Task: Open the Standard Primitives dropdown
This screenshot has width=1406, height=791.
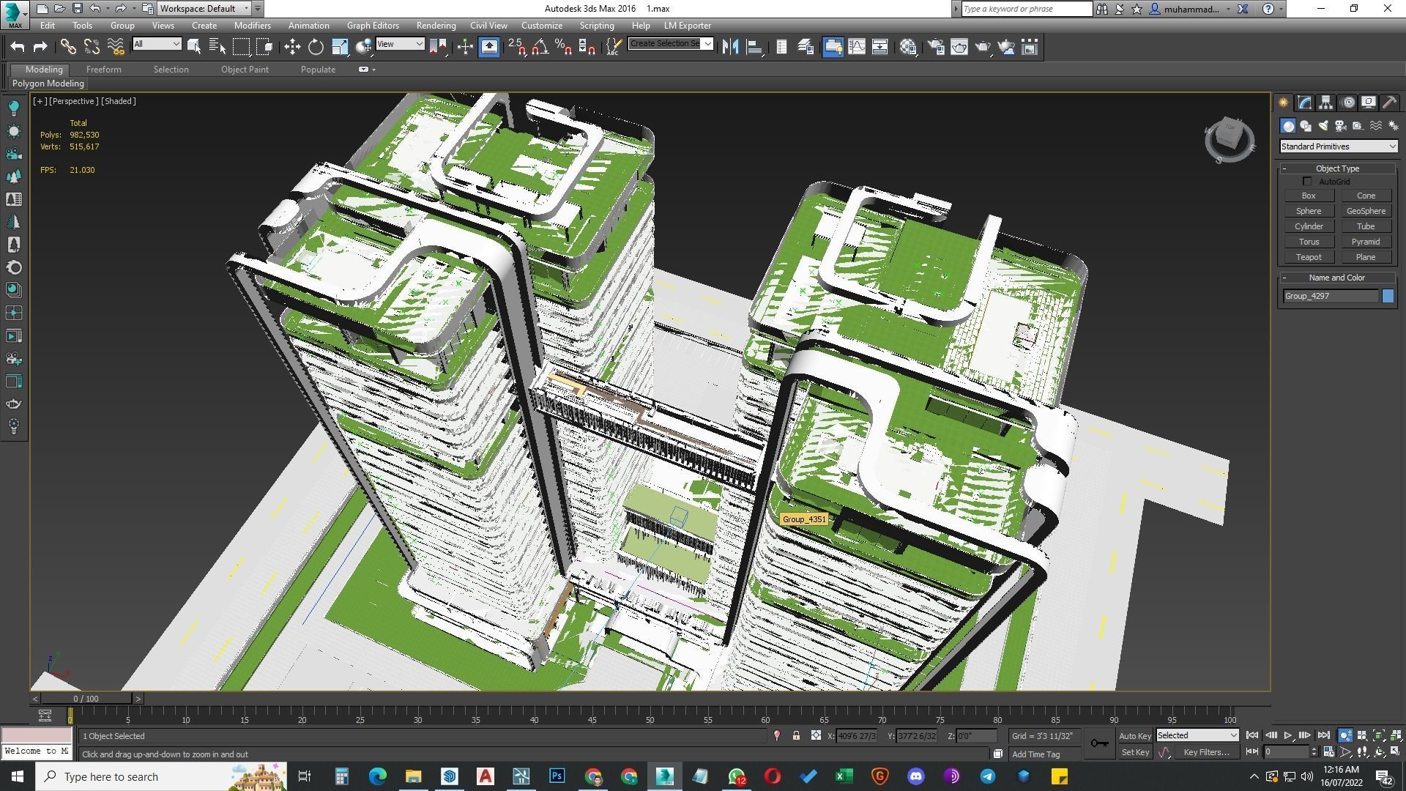Action: click(x=1338, y=146)
